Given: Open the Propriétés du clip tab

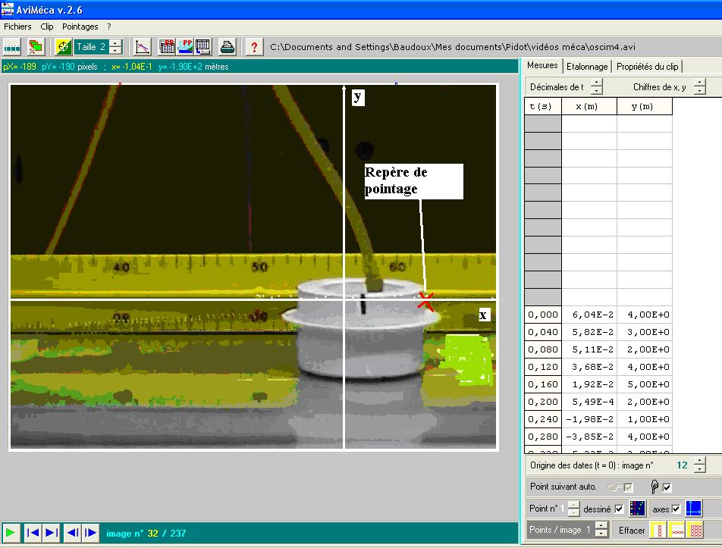Looking at the screenshot, I should [x=647, y=67].
